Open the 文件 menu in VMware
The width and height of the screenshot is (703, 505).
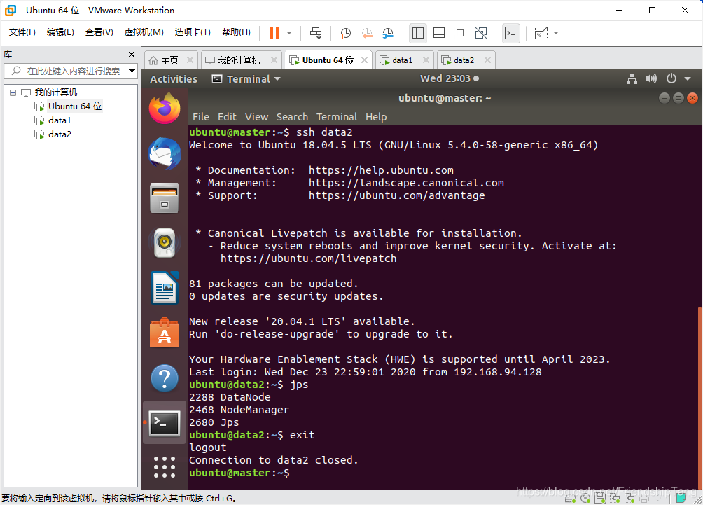22,32
